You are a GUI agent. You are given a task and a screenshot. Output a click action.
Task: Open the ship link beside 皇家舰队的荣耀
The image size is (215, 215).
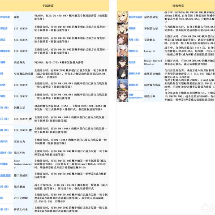(x=1, y=73)
